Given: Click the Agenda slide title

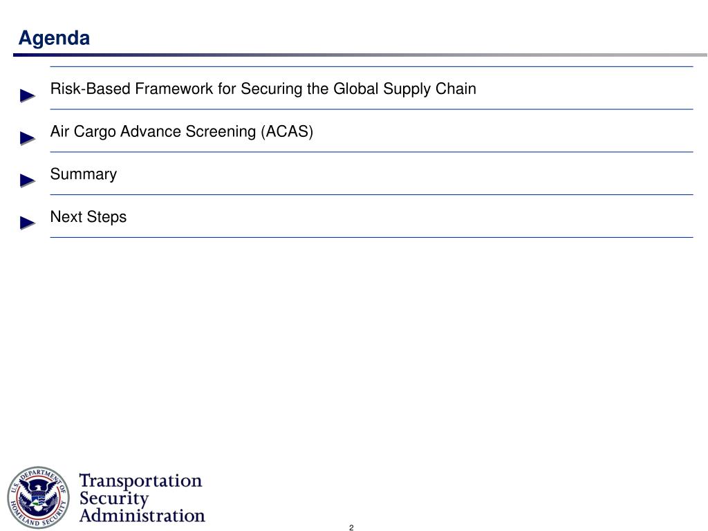Looking at the screenshot, I should tap(54, 38).
